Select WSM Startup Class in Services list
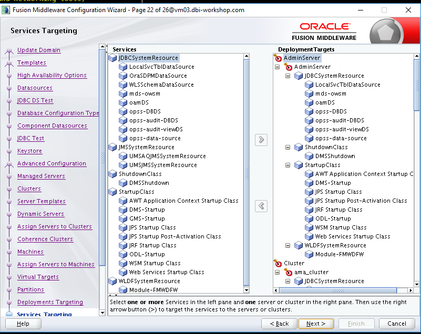 [x=155, y=263]
